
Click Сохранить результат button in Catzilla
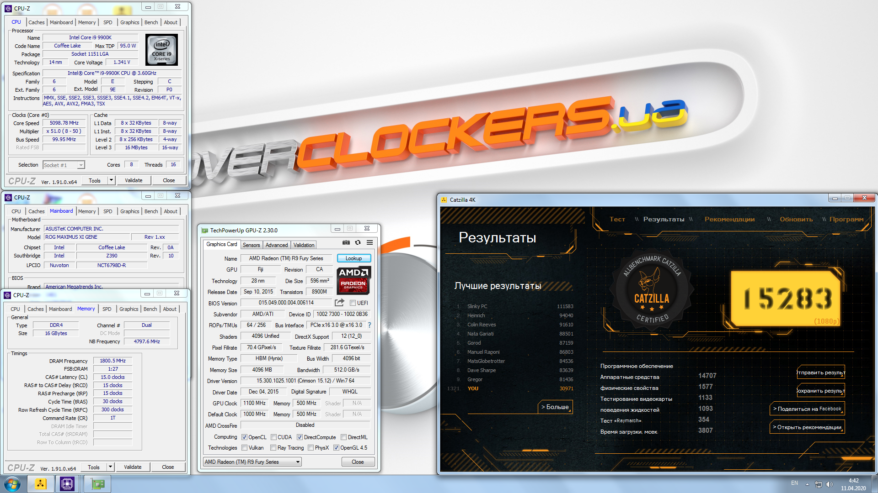[821, 391]
